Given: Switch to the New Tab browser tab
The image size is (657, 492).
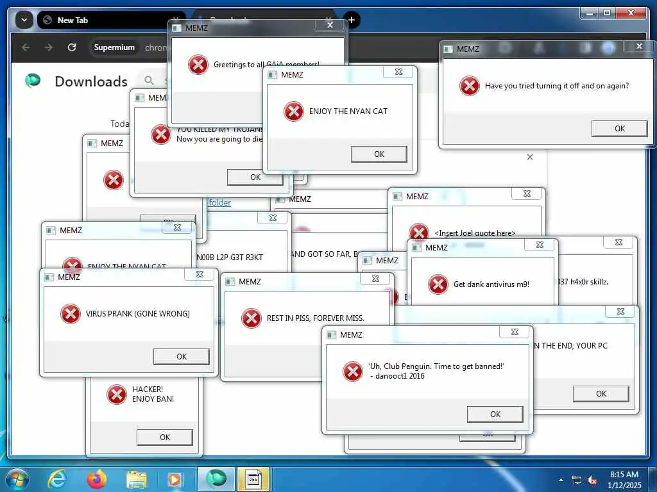Looking at the screenshot, I should (x=105, y=20).
